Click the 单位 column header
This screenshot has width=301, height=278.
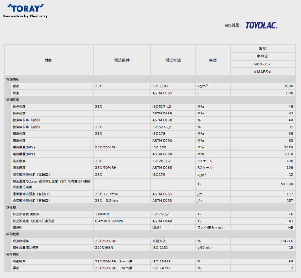[x=213, y=60]
